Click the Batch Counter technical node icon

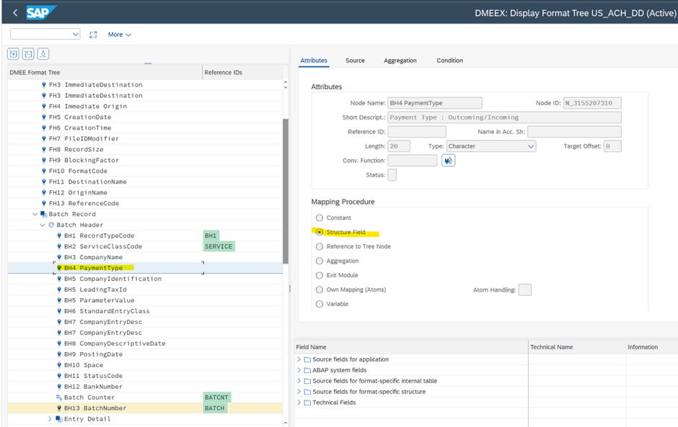[x=59, y=397]
